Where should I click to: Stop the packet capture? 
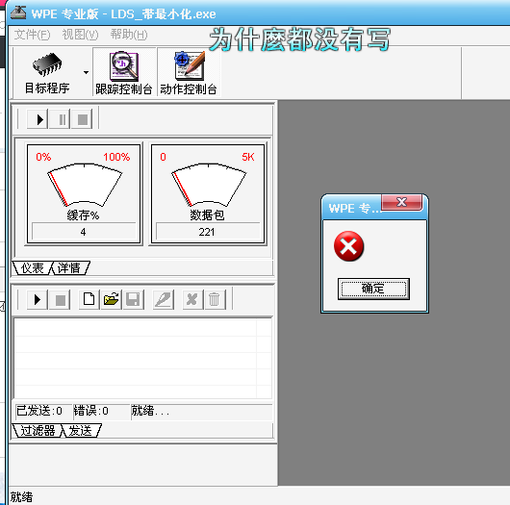pyautogui.click(x=83, y=119)
